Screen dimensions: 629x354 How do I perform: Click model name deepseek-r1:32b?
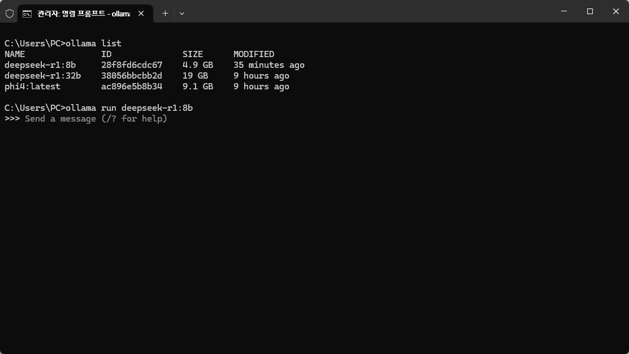pos(42,76)
